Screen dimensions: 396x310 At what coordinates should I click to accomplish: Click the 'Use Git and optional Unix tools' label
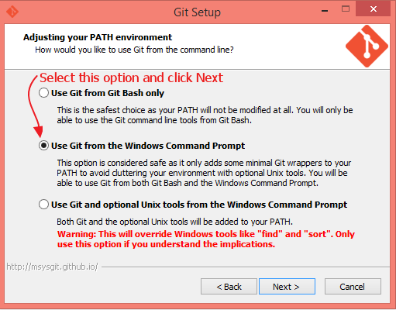[199, 205]
